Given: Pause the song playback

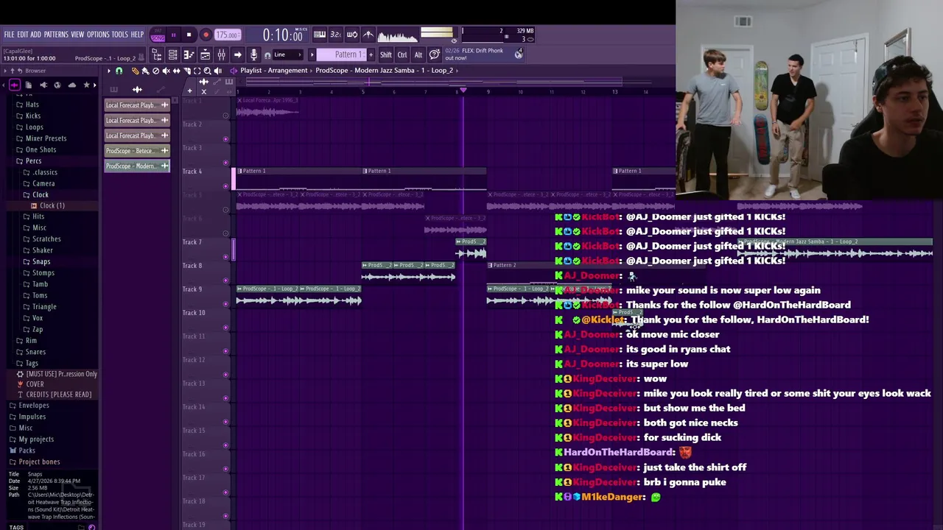Looking at the screenshot, I should click(x=174, y=35).
